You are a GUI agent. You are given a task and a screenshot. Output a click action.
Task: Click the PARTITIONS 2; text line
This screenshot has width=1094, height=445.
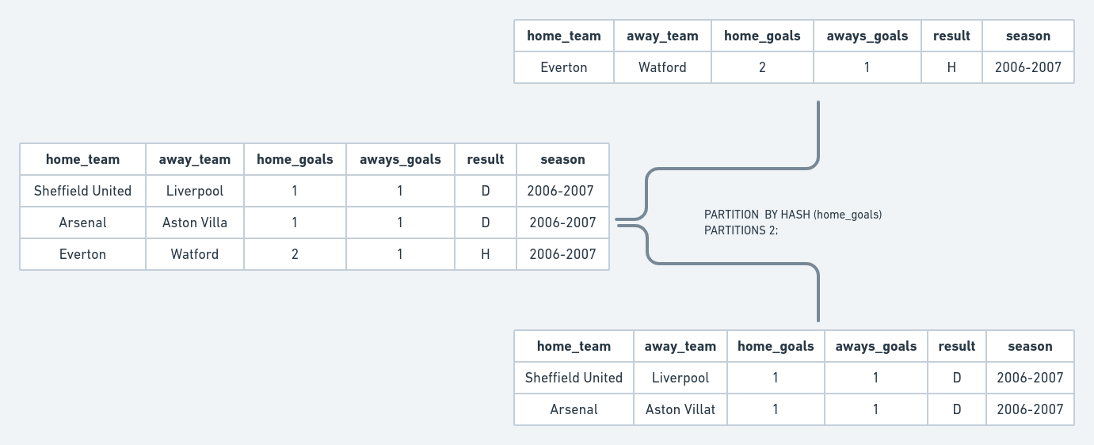click(741, 230)
